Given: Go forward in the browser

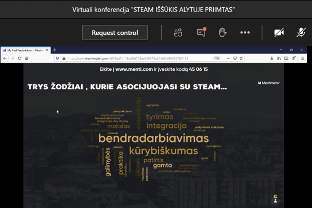Looking at the screenshot, I should click(x=12, y=58).
